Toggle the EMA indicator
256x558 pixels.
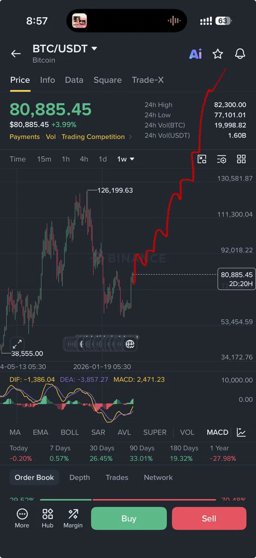[x=40, y=432]
